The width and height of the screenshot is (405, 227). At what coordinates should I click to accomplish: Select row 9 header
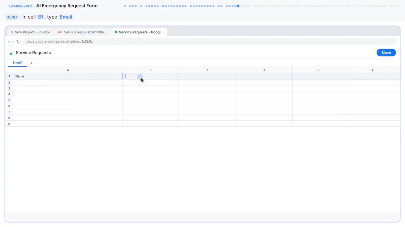[9, 124]
